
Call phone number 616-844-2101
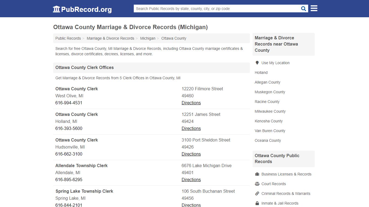[x=69, y=205]
